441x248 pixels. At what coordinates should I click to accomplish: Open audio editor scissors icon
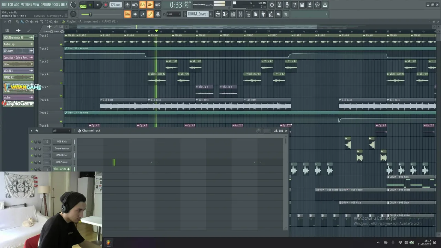pos(280,5)
